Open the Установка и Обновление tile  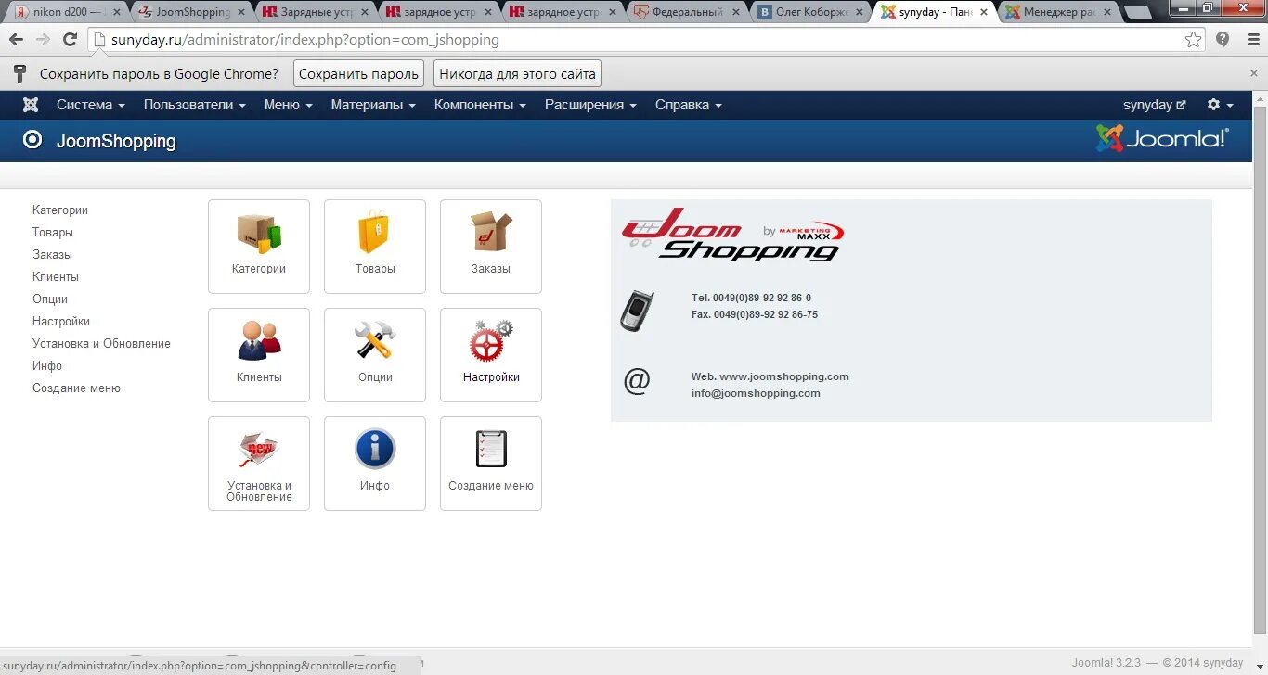[x=259, y=464]
